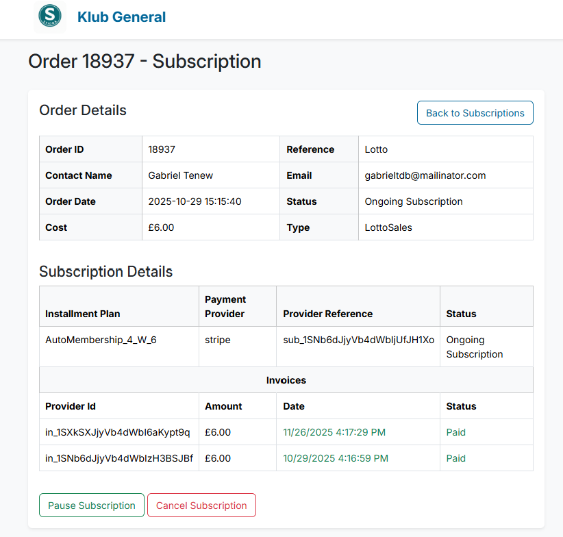
Task: Click the Invoices section header
Action: 286,380
